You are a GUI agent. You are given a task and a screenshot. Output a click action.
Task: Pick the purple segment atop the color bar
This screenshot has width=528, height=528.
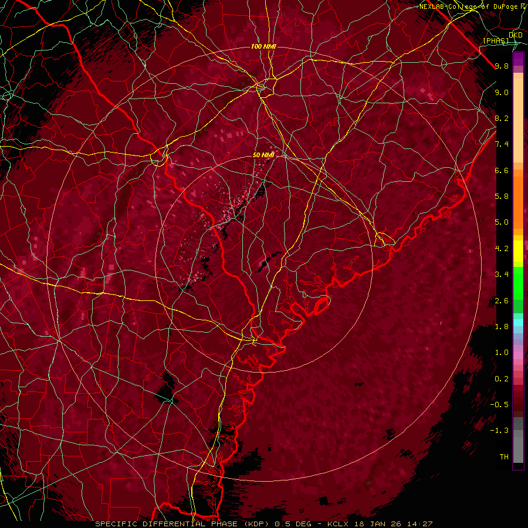tap(518, 59)
